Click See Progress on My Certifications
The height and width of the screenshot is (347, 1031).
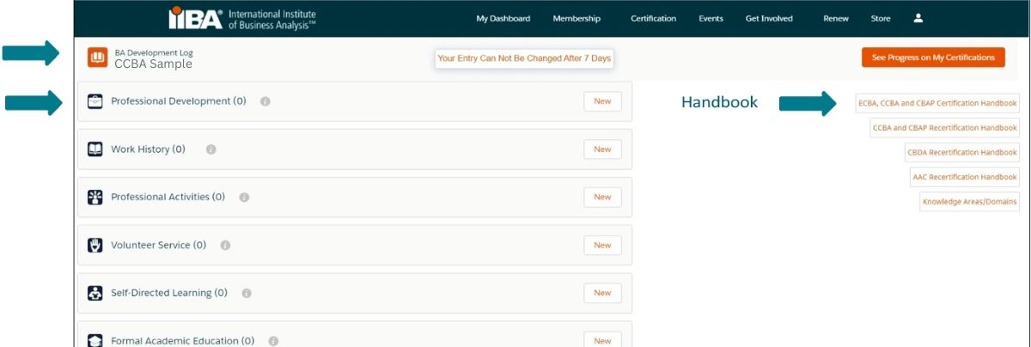(933, 58)
